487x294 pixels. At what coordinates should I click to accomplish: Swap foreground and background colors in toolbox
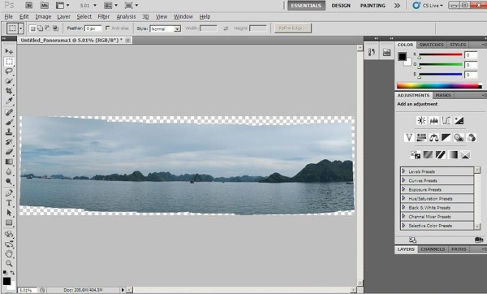click(x=12, y=273)
